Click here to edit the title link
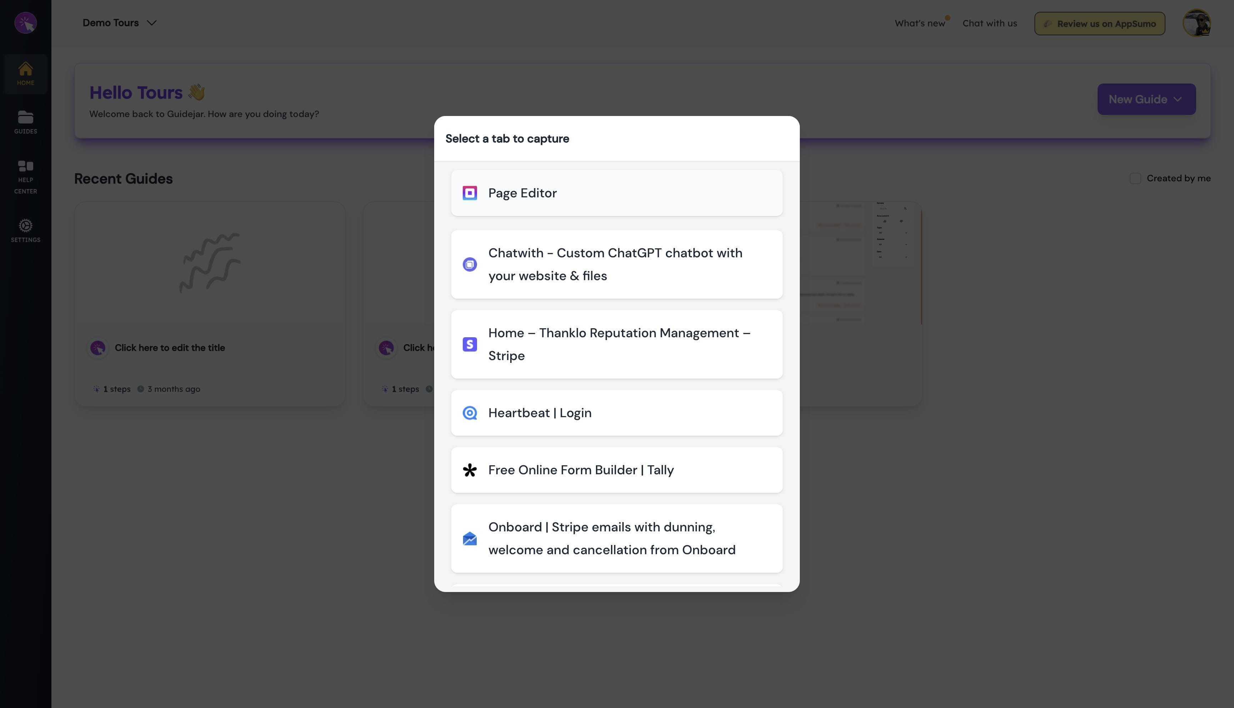The image size is (1234, 708). click(x=170, y=348)
